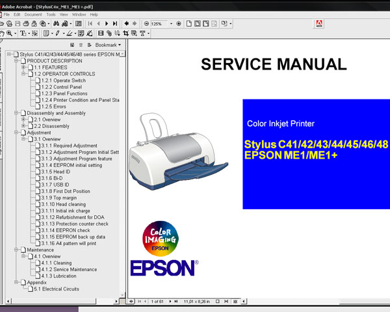Image resolution: width=390 pixels, height=312 pixels.
Task: Click the Adobe logo button
Action: click(x=319, y=23)
